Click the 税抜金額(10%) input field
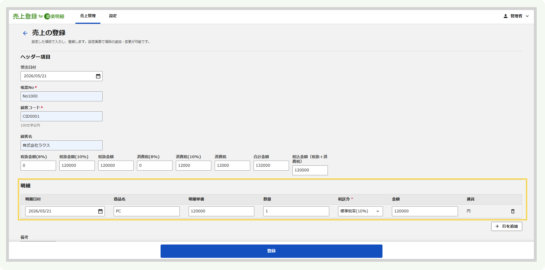545x270 pixels. pos(77,166)
